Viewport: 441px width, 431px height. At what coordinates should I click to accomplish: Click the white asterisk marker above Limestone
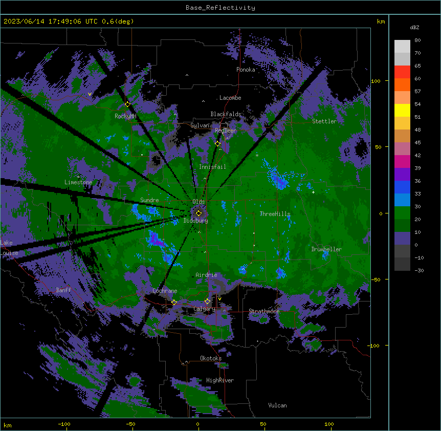(x=78, y=177)
